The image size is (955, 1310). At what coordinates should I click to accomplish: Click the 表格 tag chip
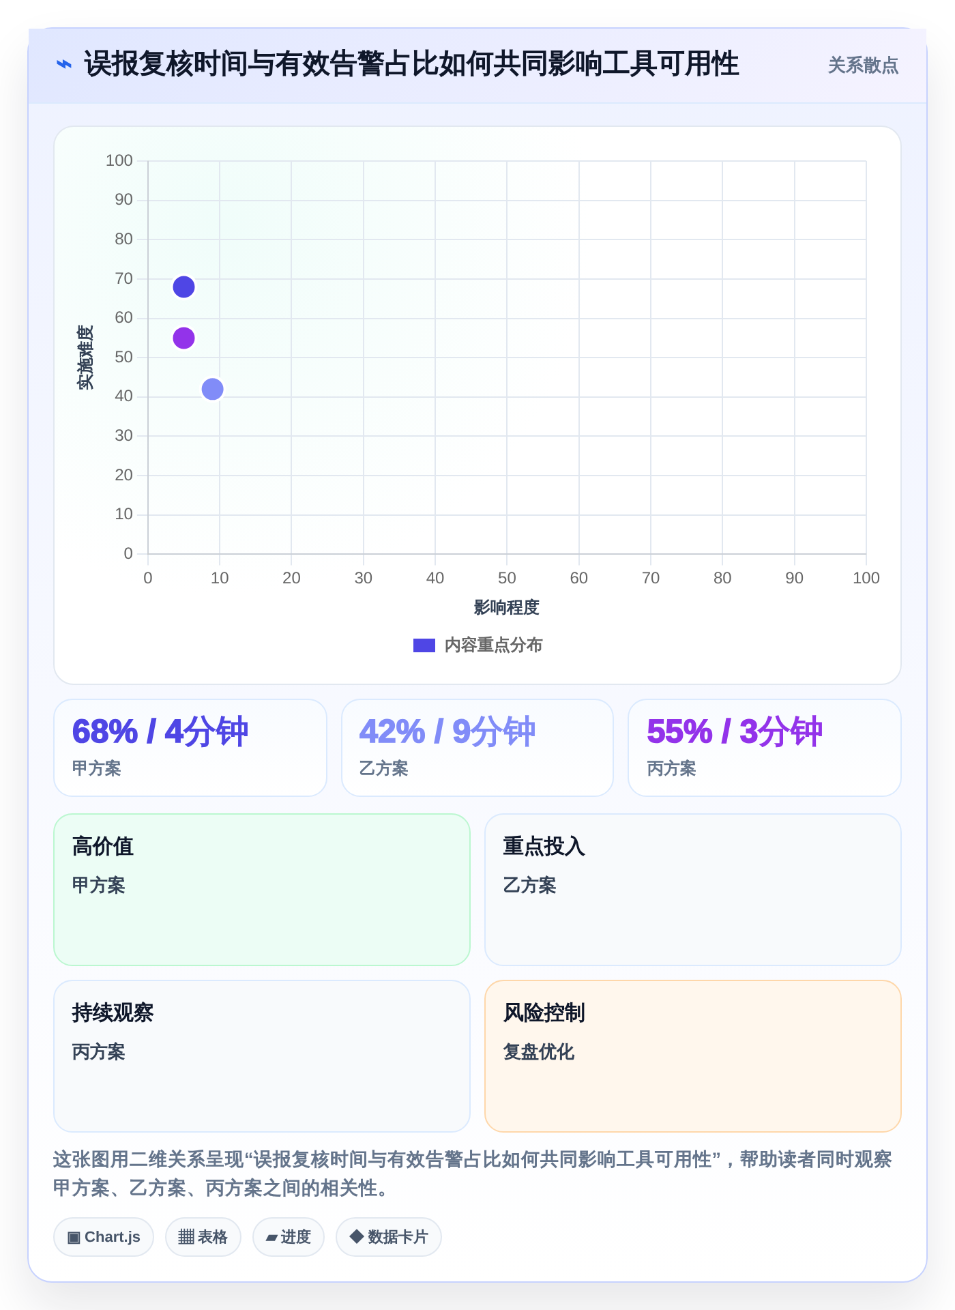[x=203, y=1237]
